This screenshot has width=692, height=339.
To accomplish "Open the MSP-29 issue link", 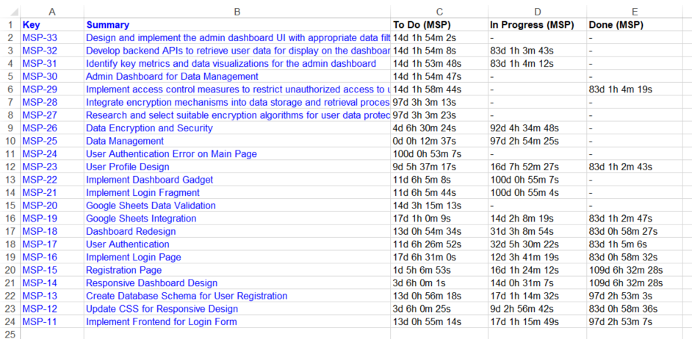I will pyautogui.click(x=40, y=90).
